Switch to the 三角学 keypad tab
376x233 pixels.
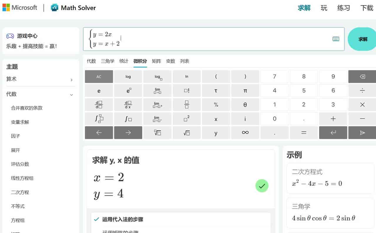pos(108,61)
